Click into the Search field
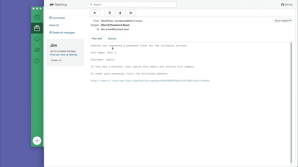 [x=132, y=5]
